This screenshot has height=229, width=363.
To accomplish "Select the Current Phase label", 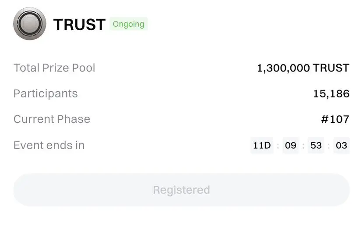I will (52, 119).
